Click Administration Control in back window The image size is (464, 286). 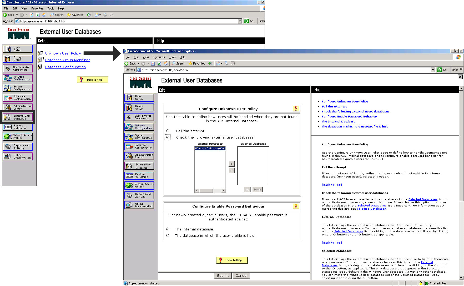[18, 107]
